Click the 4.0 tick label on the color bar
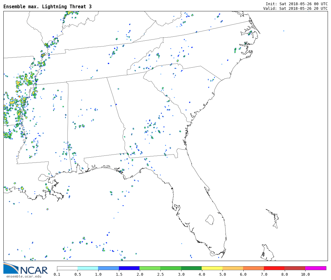 tap(202, 275)
